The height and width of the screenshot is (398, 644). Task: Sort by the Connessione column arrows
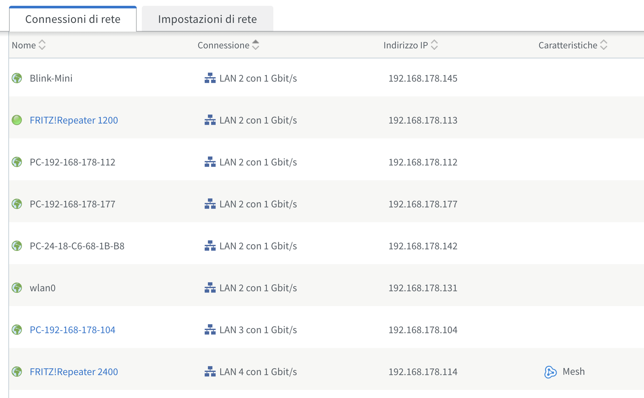256,45
